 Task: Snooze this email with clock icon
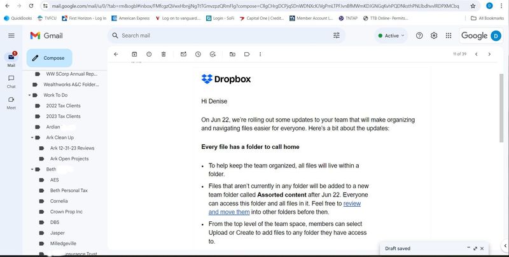tap(198, 54)
